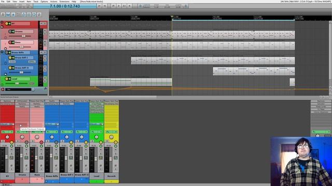Click the folder icon on the BY track

point(2,27)
